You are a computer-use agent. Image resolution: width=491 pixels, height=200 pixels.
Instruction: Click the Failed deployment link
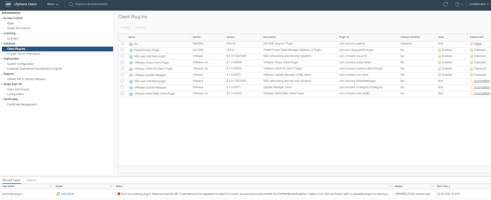[477, 44]
